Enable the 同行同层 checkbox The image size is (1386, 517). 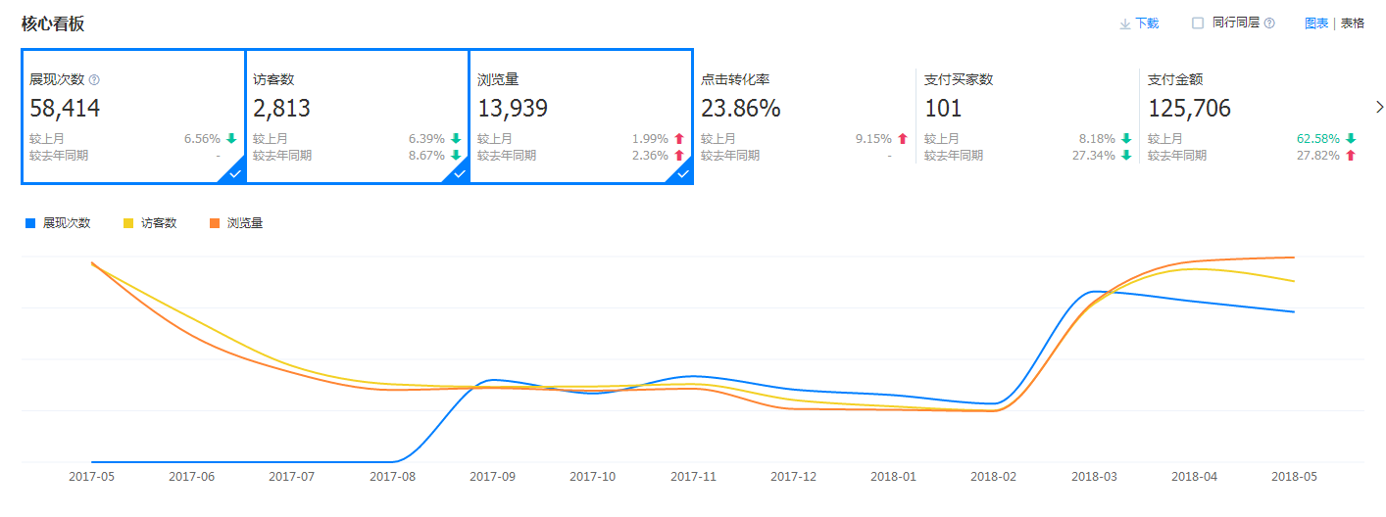click(1198, 23)
